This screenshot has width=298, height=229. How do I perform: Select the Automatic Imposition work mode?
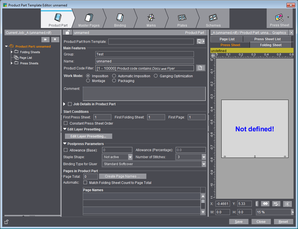pos(114,76)
